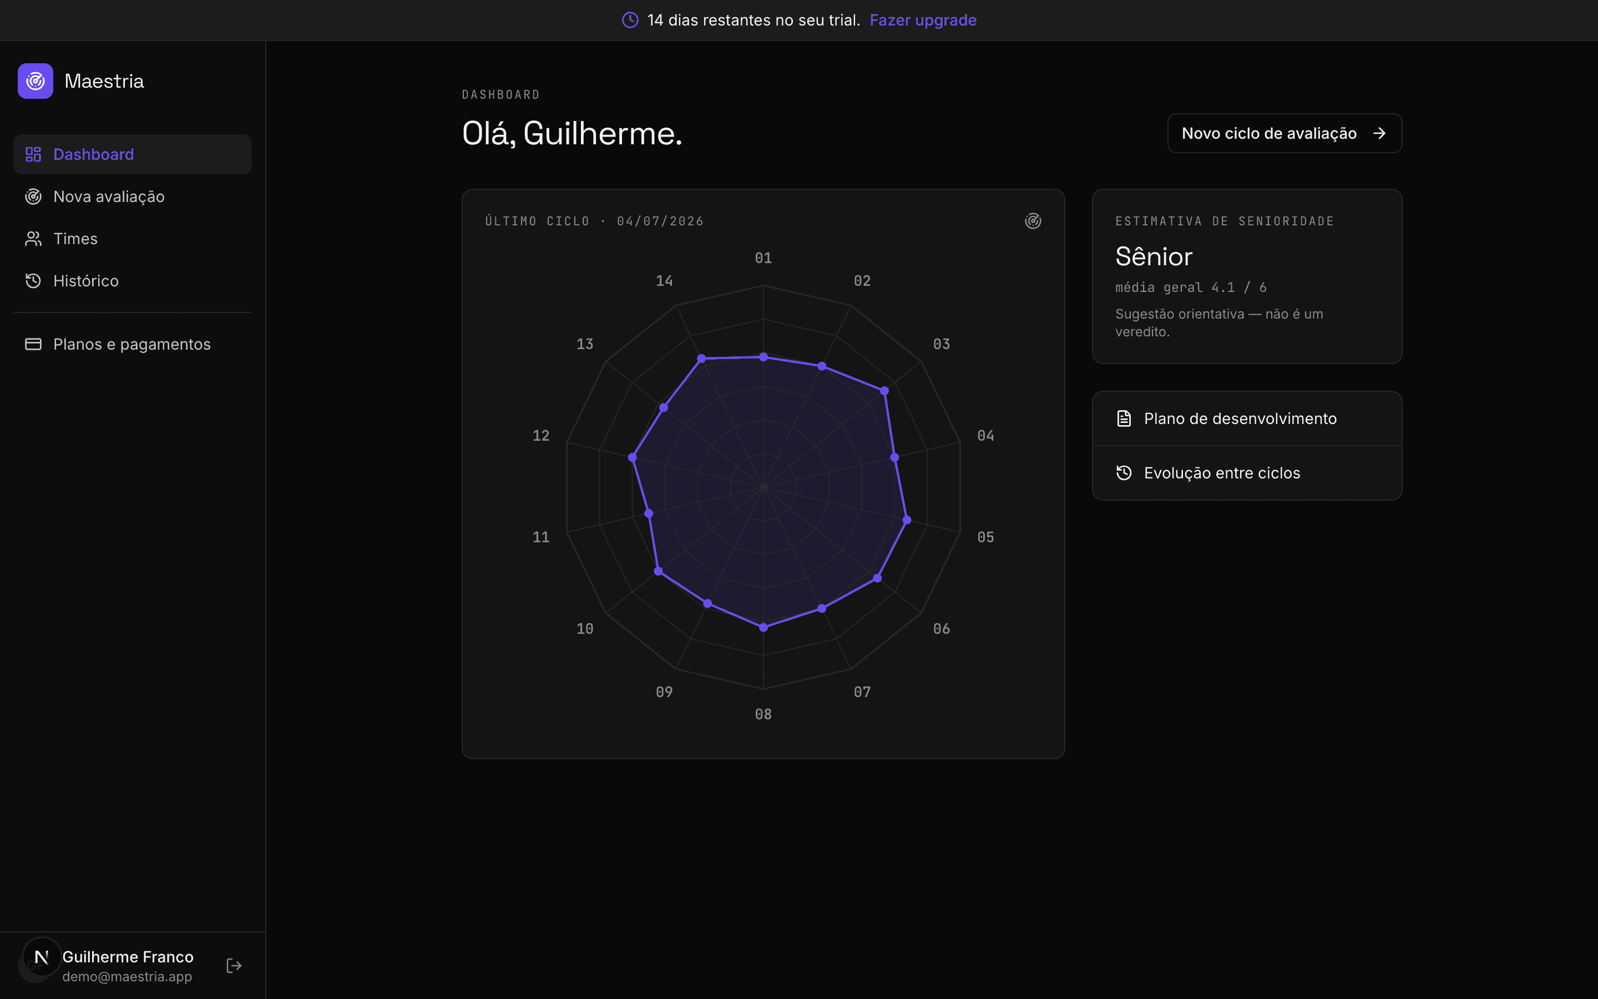Screen dimensions: 1598x999
Task: Click the logout icon beside Guilherme Franco
Action: pyautogui.click(x=234, y=966)
